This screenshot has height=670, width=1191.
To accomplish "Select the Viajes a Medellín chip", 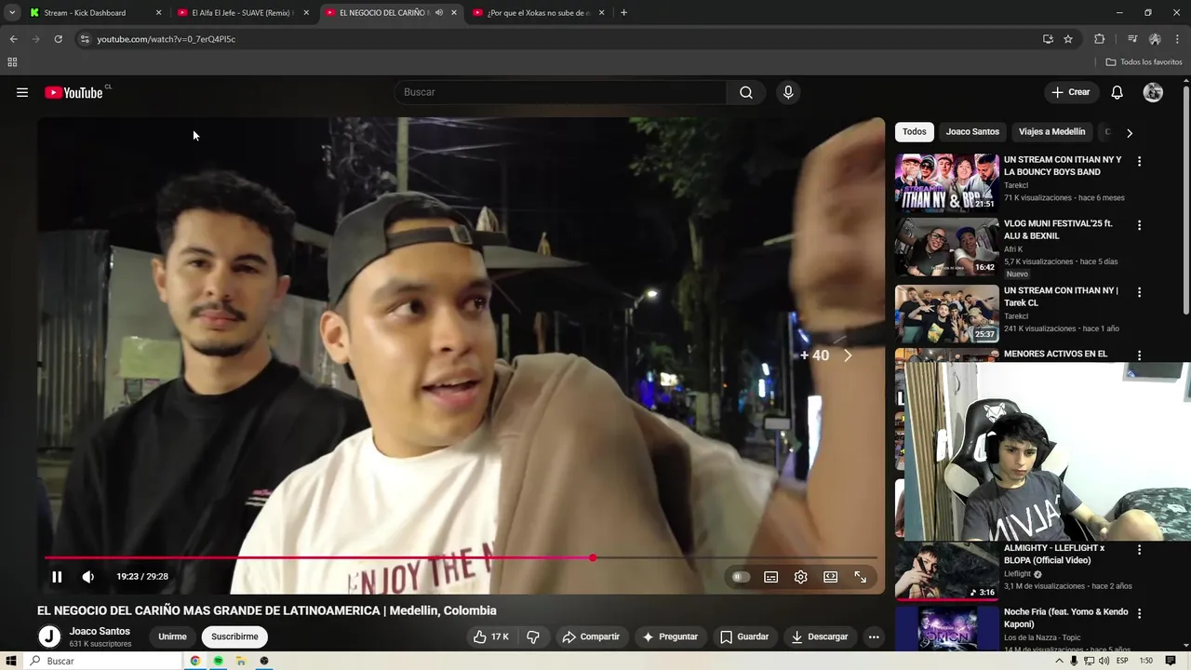I will click(1051, 132).
